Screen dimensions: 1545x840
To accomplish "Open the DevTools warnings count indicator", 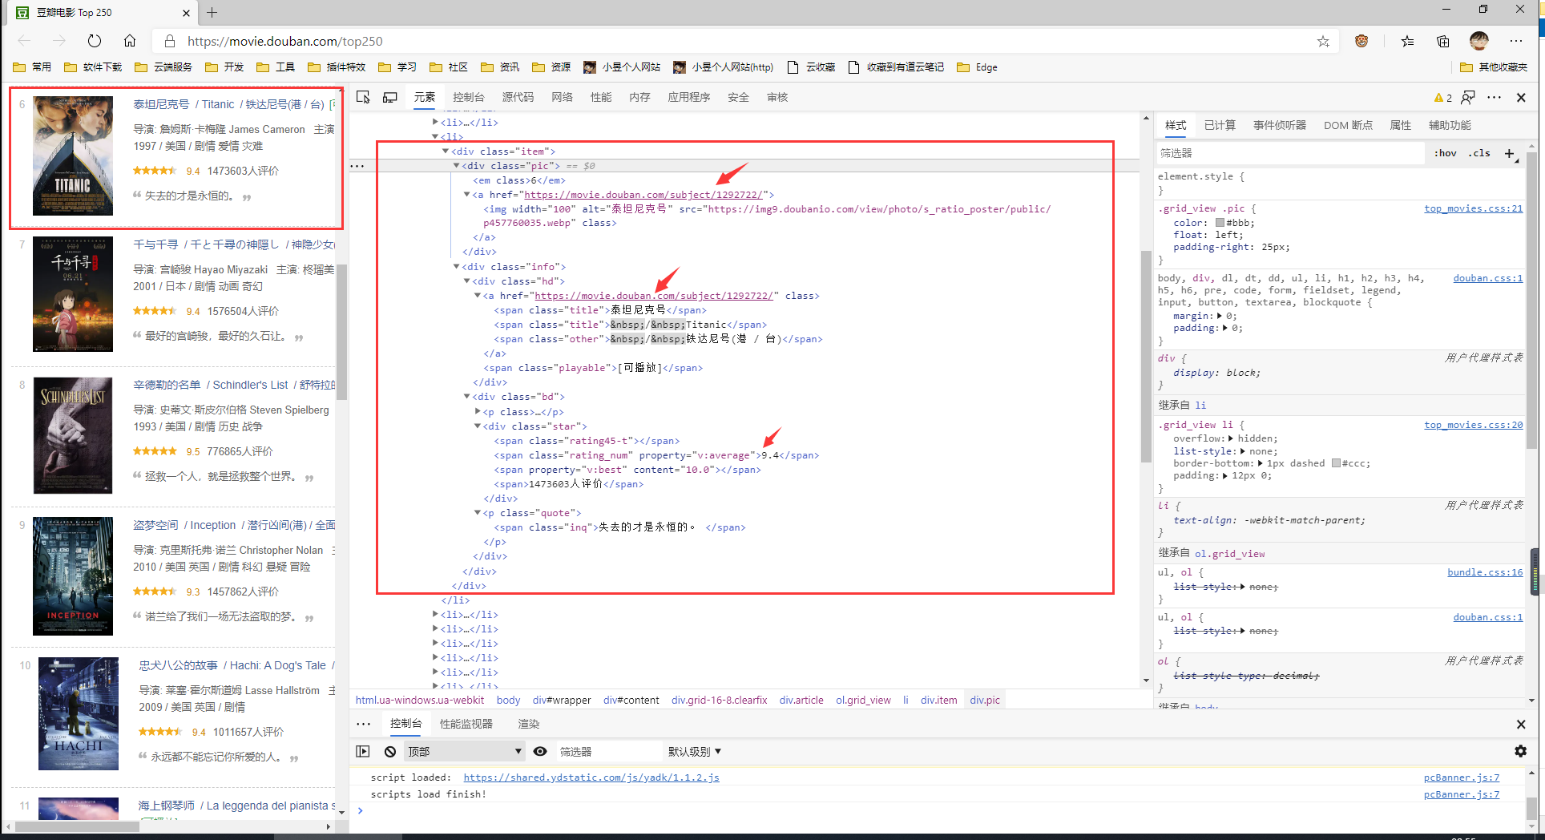I will (x=1443, y=98).
